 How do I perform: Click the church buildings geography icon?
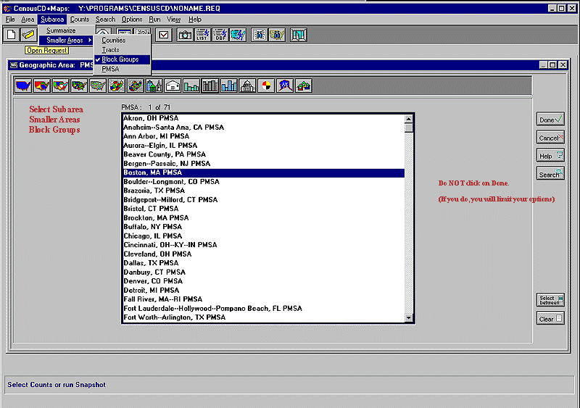point(154,86)
